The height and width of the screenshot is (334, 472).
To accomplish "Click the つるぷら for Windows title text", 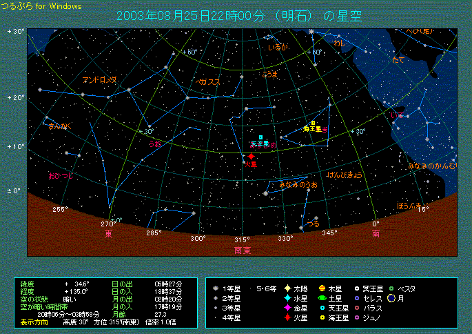I will (x=41, y=6).
